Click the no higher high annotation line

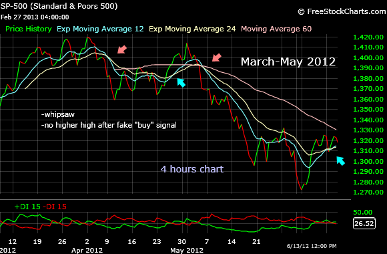tap(109, 125)
